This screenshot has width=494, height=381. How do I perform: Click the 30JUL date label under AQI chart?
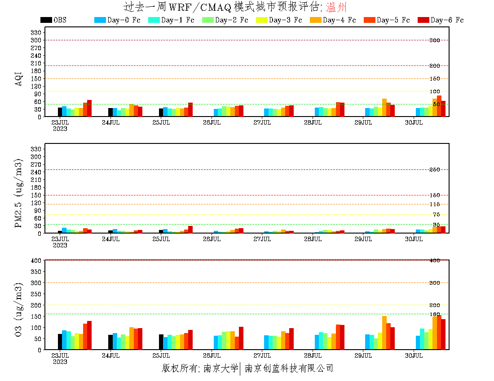point(414,122)
